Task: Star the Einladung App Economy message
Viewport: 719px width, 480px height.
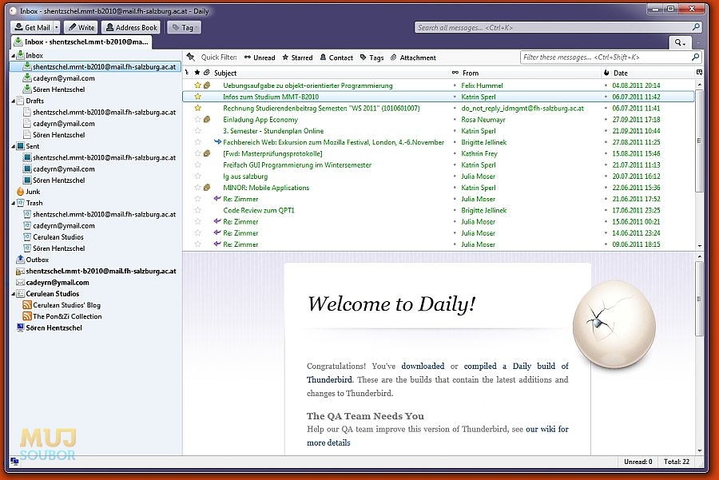Action: click(x=197, y=119)
